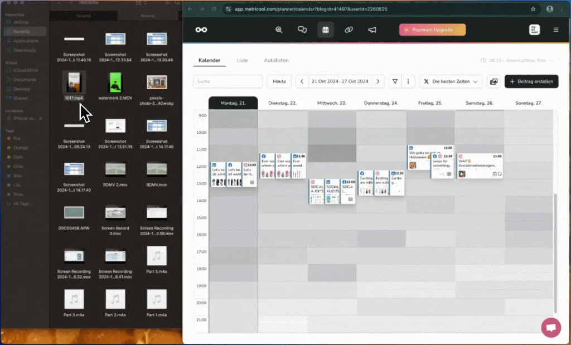571x345 pixels.
Task: Click the Premium Upgrade button
Action: (x=432, y=30)
